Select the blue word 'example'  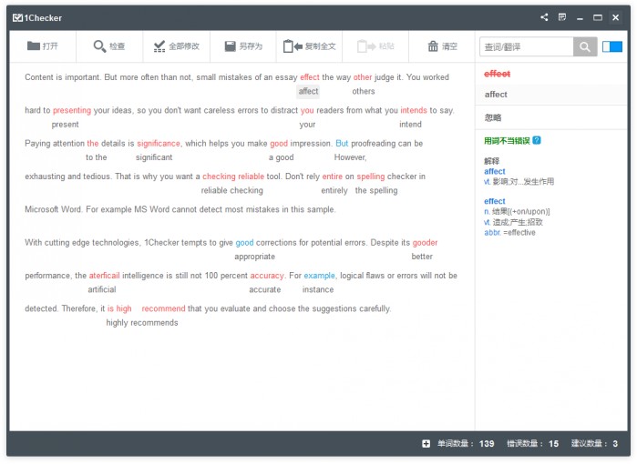(319, 276)
